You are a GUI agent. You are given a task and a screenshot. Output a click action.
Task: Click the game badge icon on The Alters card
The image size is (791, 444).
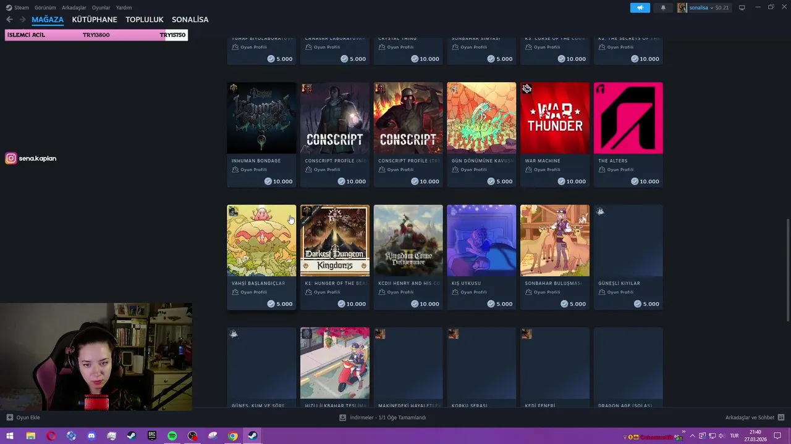(600, 89)
